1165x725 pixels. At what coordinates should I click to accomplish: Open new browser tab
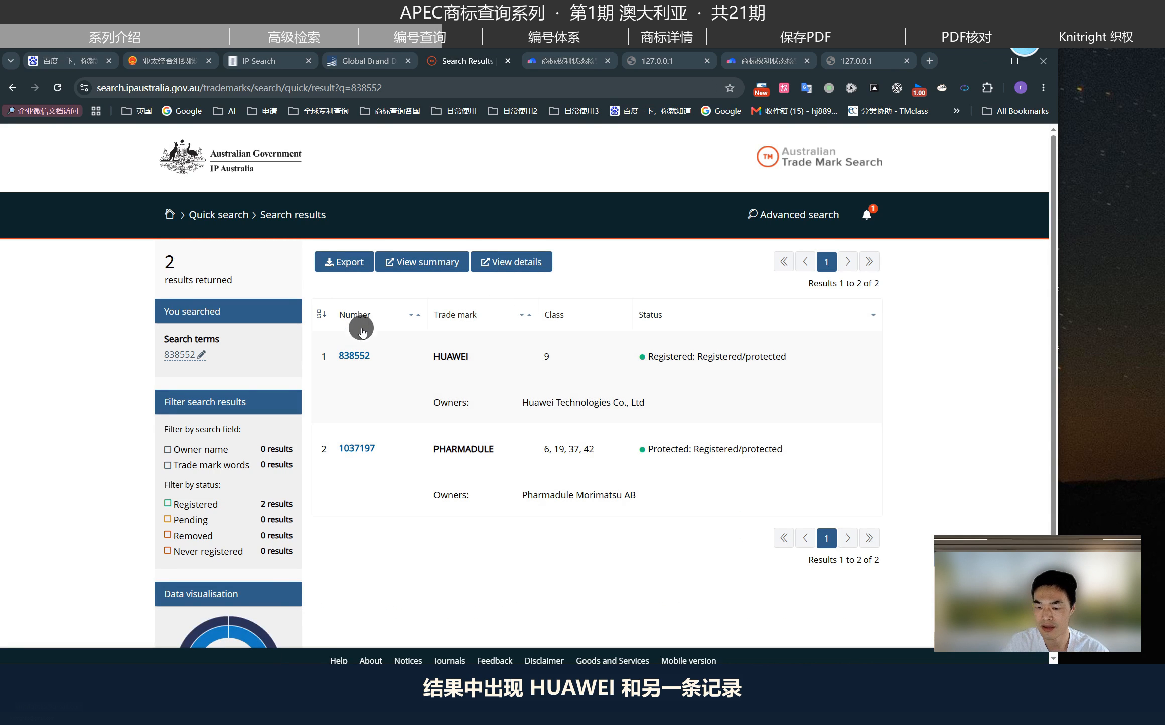click(x=929, y=61)
